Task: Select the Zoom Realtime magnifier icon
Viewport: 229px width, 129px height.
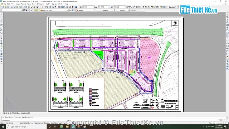Action: click(50, 7)
